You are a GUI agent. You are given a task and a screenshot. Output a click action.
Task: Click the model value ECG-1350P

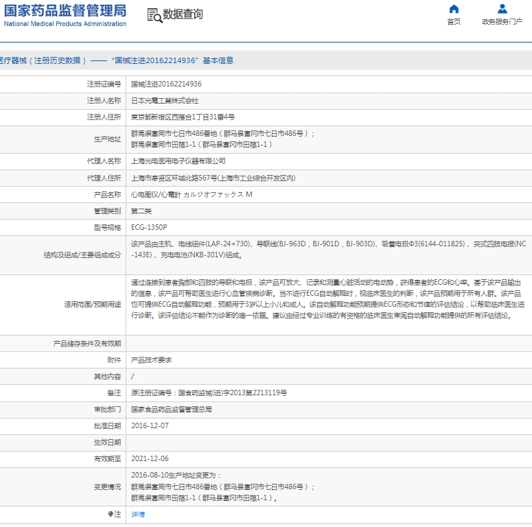pos(149,227)
